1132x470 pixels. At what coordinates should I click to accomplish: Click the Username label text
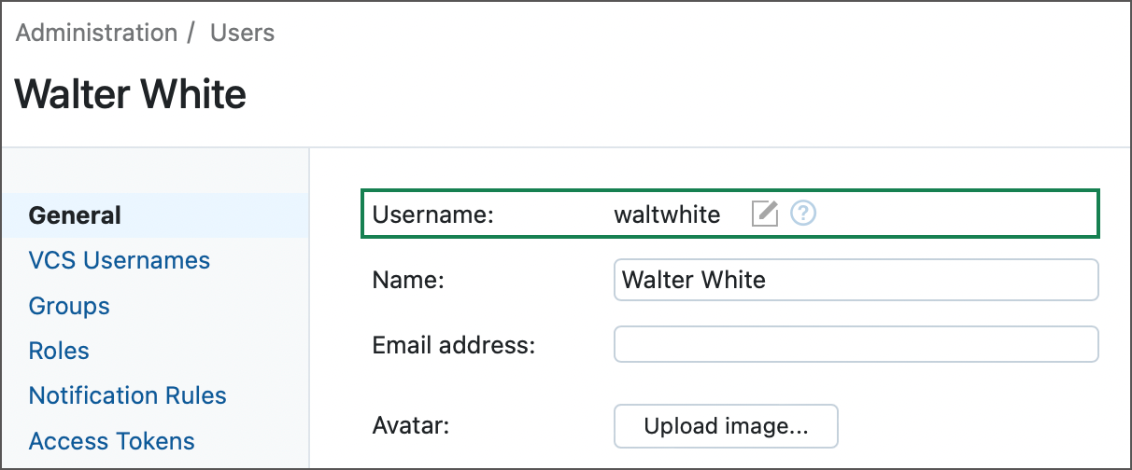point(432,215)
